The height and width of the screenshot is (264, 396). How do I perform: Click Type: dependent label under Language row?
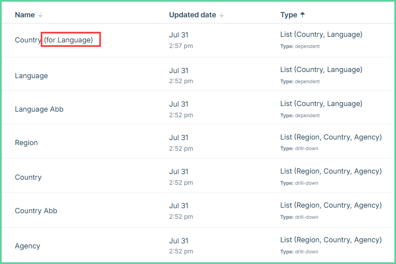[300, 81]
